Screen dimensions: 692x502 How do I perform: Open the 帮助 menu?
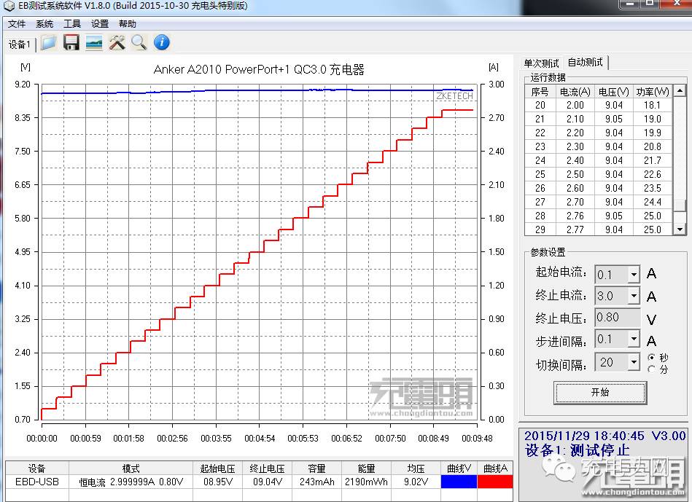pyautogui.click(x=128, y=24)
